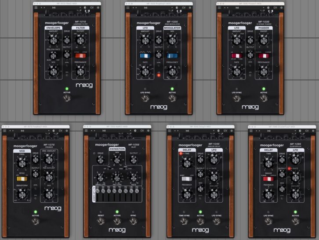Expand the Init preset dropdown in MF-104S Delay window
Screen dimensions: 319x240
pyautogui.click(x=214, y=131)
